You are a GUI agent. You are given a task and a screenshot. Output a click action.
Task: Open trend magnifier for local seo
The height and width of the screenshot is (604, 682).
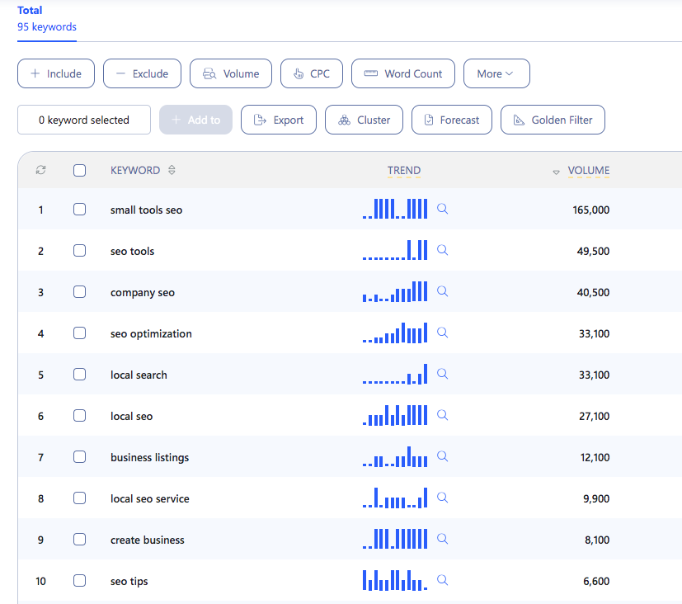coord(442,415)
